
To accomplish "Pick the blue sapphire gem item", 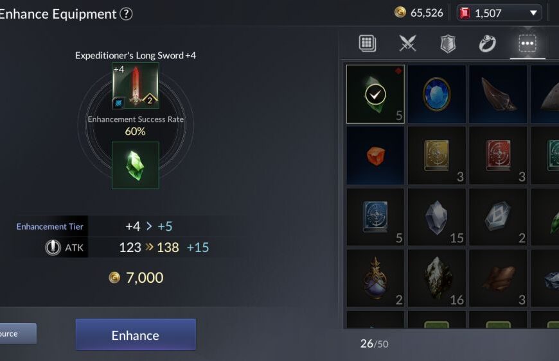I will click(x=437, y=94).
